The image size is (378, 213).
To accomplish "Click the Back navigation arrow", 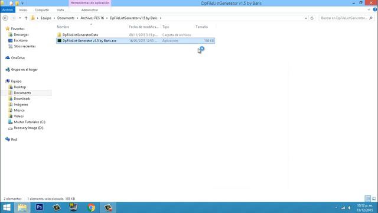I will pyautogui.click(x=5, y=18).
